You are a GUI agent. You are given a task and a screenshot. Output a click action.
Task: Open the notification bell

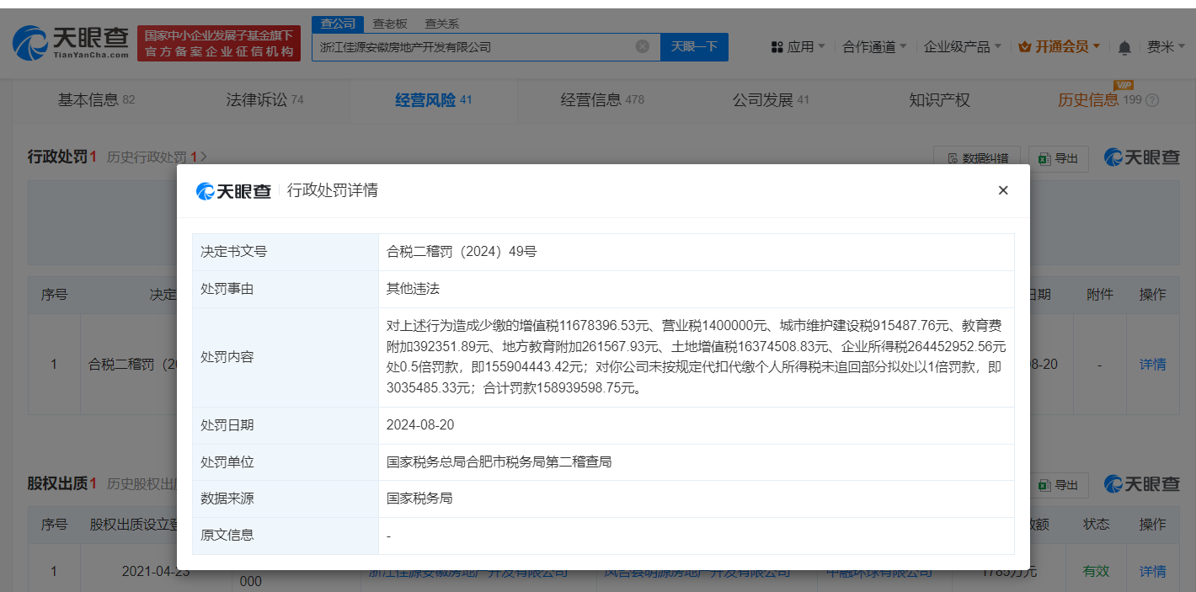click(x=1124, y=47)
